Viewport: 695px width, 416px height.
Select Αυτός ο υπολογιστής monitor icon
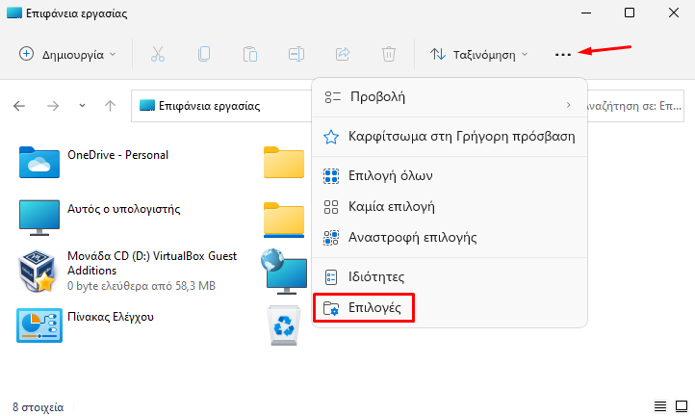click(x=39, y=218)
